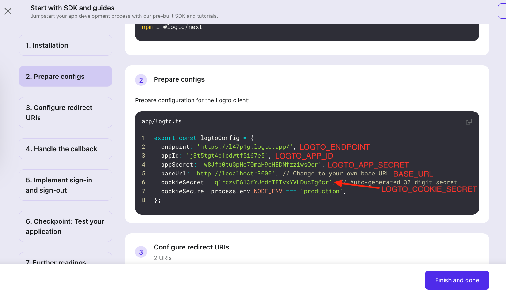
Task: Click the Finish and done button
Action: coord(457,280)
